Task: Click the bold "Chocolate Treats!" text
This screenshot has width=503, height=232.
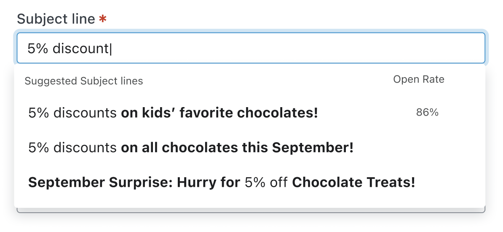Action: click(353, 182)
